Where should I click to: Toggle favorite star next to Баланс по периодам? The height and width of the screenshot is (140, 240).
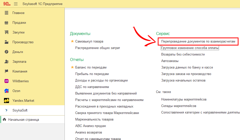tap(72, 67)
